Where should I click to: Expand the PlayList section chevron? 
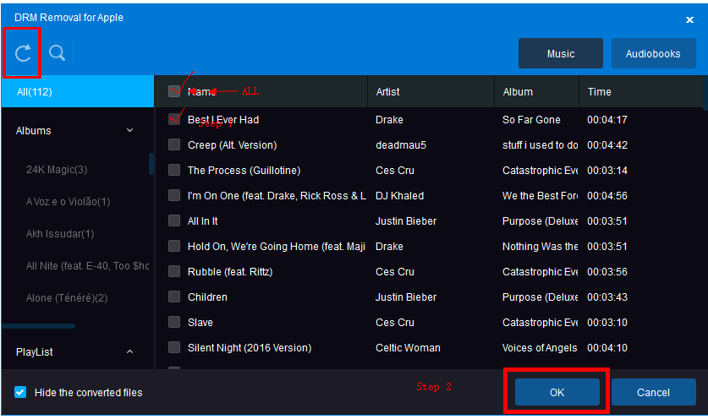point(129,351)
